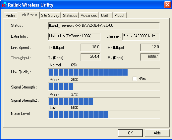The height and width of the screenshot is (140, 172).
Task: Open help with the Aide button
Action: (x=157, y=133)
